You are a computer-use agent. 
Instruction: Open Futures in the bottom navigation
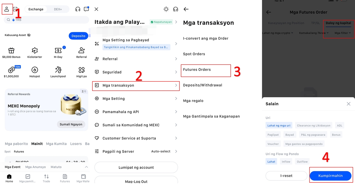pyautogui.click(x=65, y=178)
